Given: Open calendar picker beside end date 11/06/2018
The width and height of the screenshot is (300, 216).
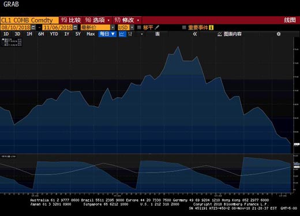Looking at the screenshot, I should 76,28.
